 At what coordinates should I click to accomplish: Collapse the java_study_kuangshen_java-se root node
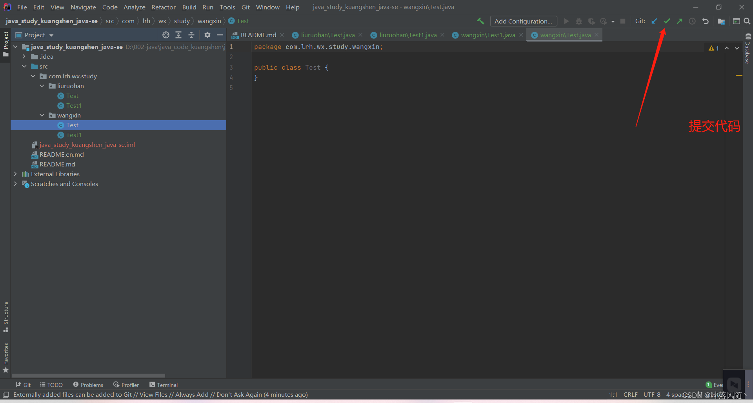pos(15,47)
